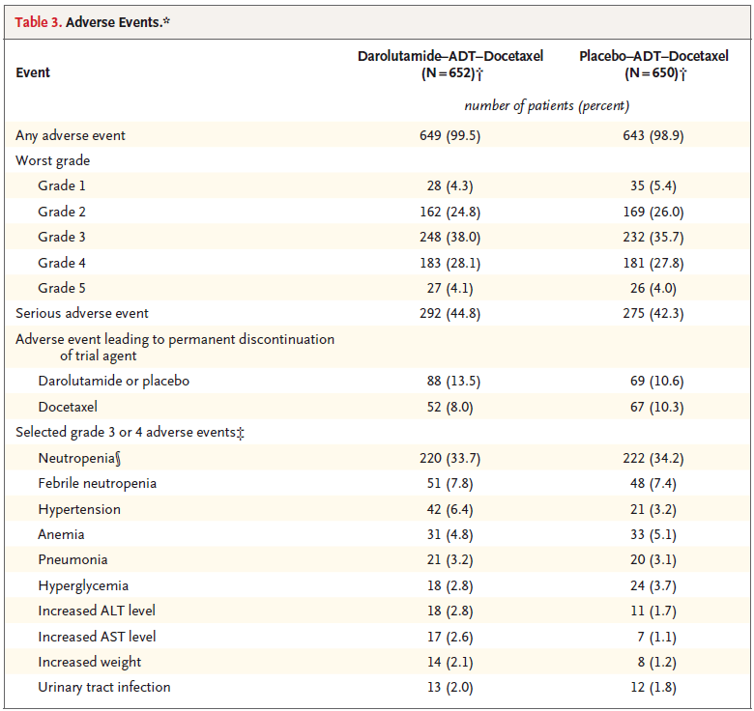Viewport: 754px width, 711px height.
Task: Select the Placebo–ADT–Docetaxel column header
Action: [653, 65]
